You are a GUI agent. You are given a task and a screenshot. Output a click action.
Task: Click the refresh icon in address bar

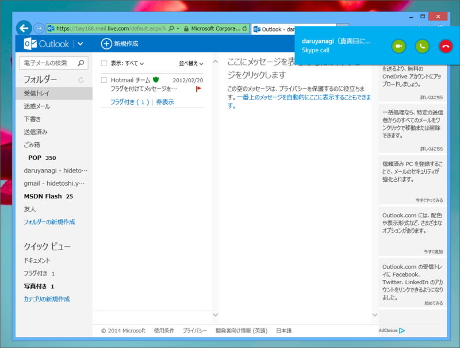(245, 28)
